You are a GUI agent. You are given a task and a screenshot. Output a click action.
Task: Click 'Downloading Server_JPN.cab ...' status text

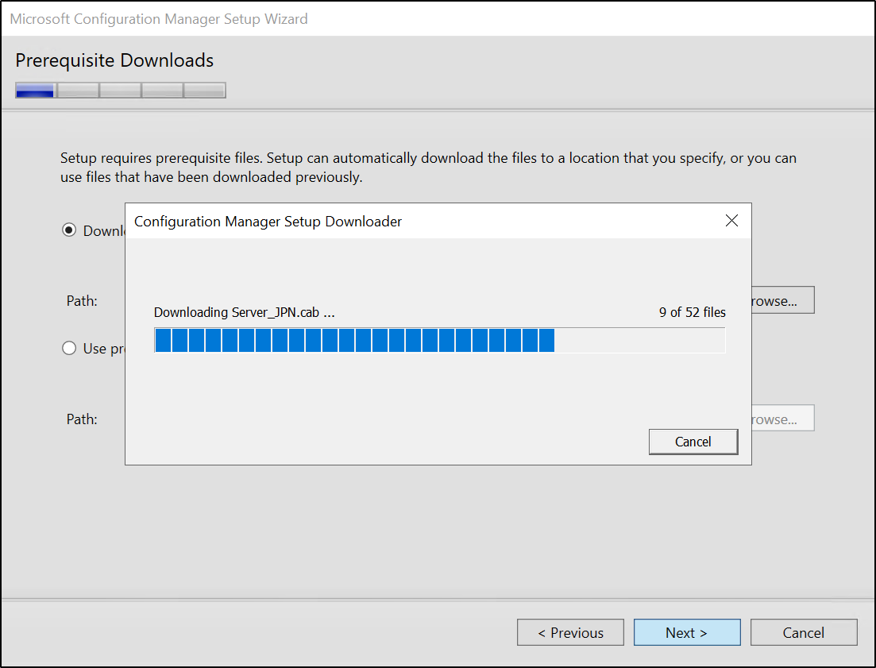coord(244,312)
